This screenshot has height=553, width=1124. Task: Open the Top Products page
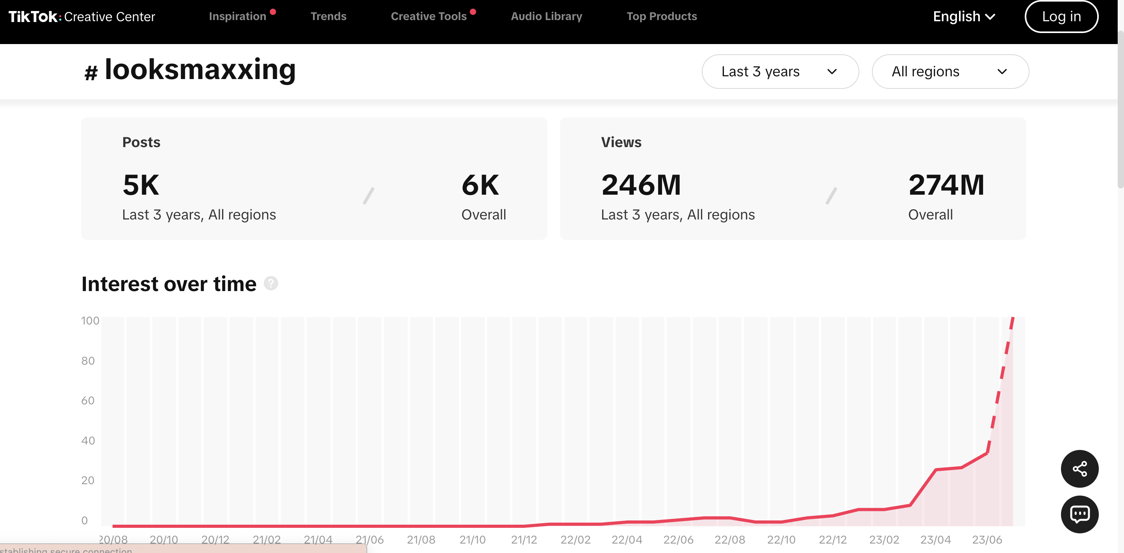click(662, 17)
